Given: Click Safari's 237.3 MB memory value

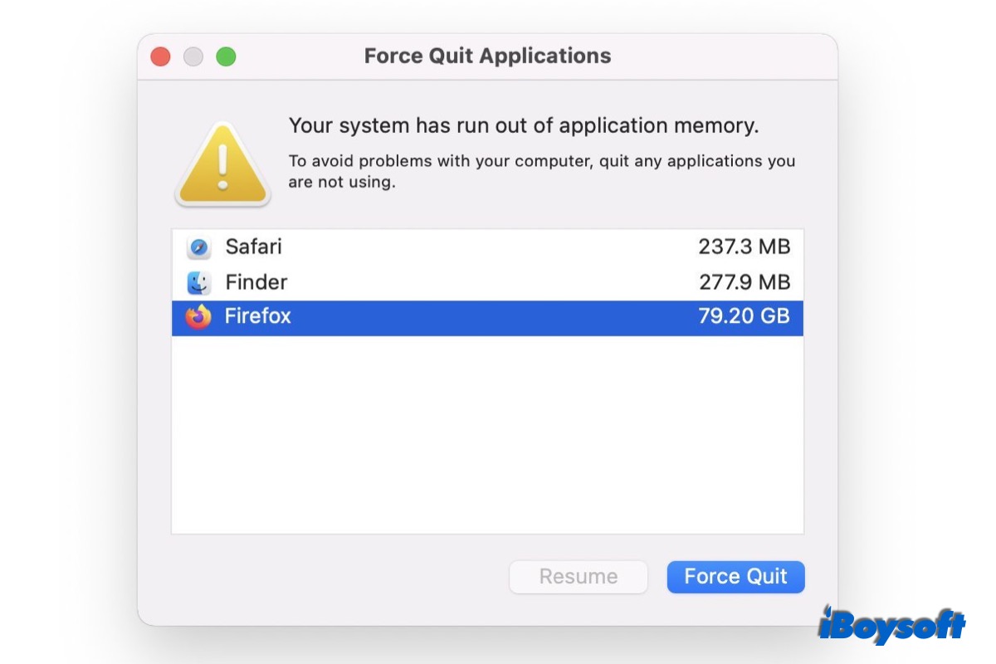Looking at the screenshot, I should (x=744, y=247).
